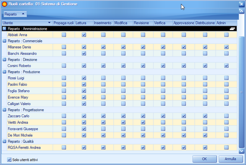This screenshot has width=246, height=165.
Task: Collapse the Reparto : Produzione group
Action: (x=4, y=72)
